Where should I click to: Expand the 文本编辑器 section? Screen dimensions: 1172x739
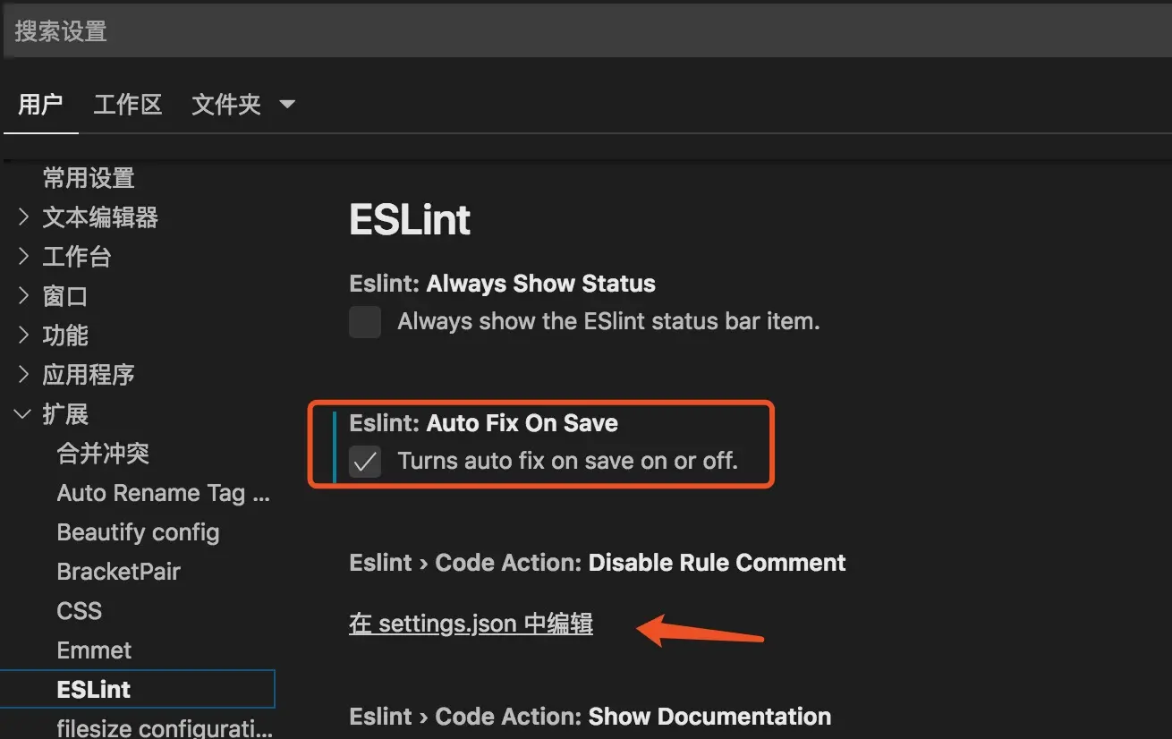coord(99,217)
